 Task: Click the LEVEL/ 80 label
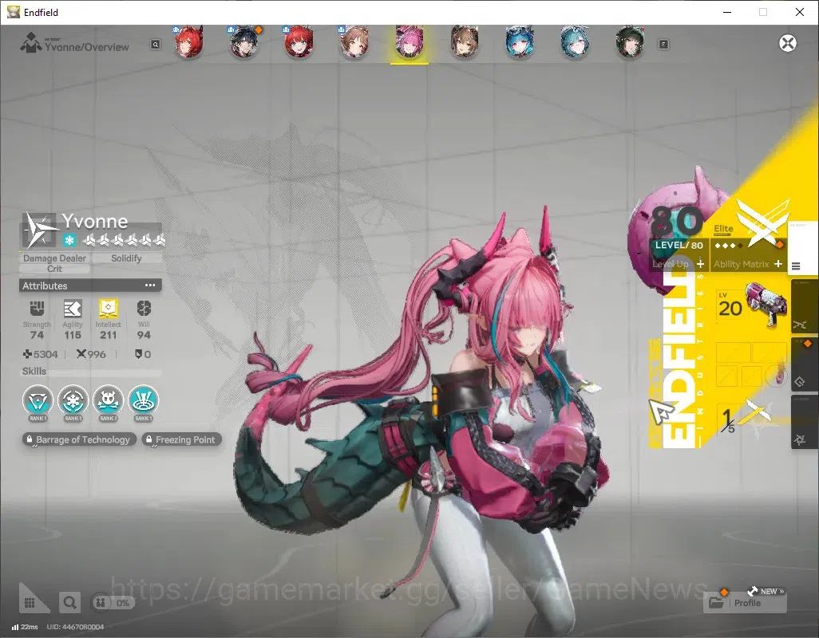coord(679,245)
